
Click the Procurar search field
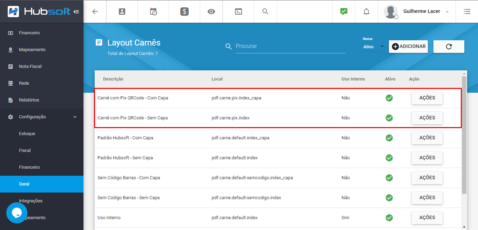coord(291,46)
